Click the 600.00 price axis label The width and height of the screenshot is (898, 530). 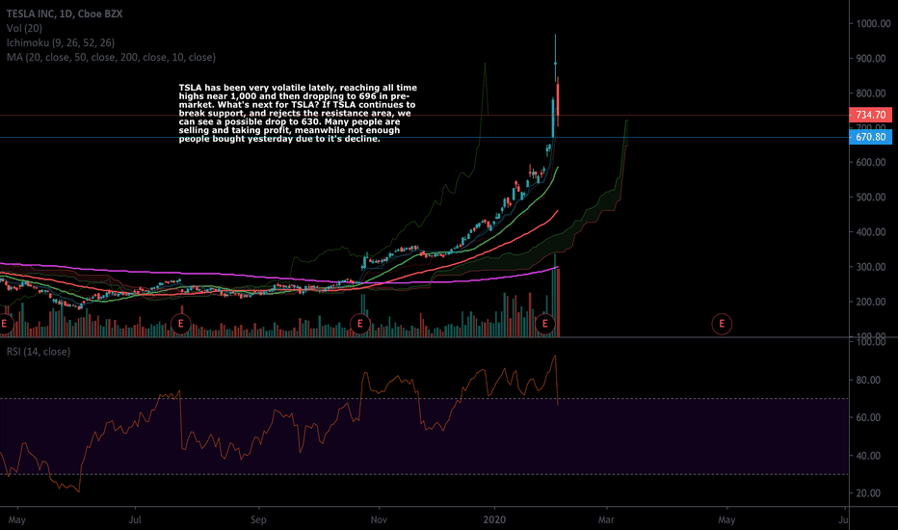pyautogui.click(x=870, y=163)
